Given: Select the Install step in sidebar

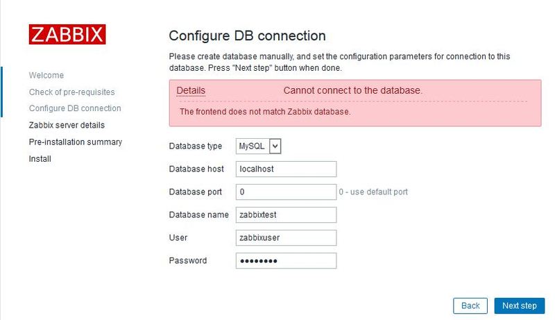Looking at the screenshot, I should [40, 159].
